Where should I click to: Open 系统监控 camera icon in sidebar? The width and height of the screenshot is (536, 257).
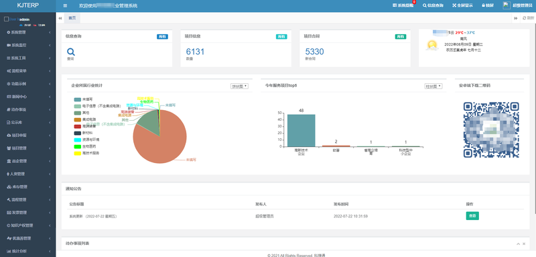(8, 45)
